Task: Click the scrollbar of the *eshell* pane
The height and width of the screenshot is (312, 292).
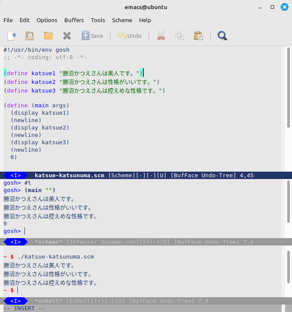Action: (289, 267)
